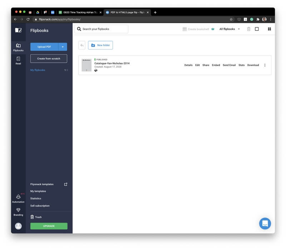The height and width of the screenshot is (248, 286).
Task: Open the Branding diamond icon
Action: (x=18, y=212)
